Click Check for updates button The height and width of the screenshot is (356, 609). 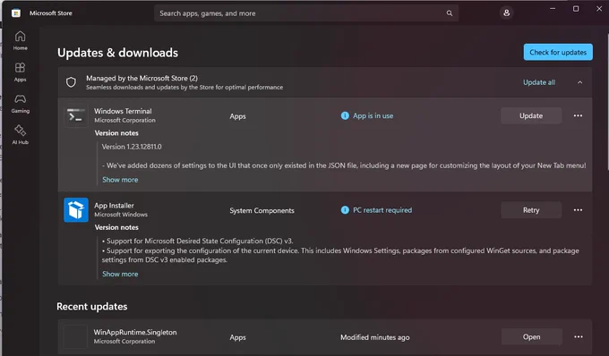(558, 52)
